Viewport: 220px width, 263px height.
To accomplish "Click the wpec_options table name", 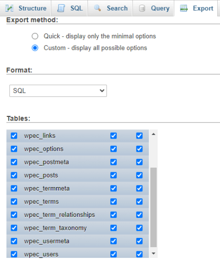I will pyautogui.click(x=44, y=149).
